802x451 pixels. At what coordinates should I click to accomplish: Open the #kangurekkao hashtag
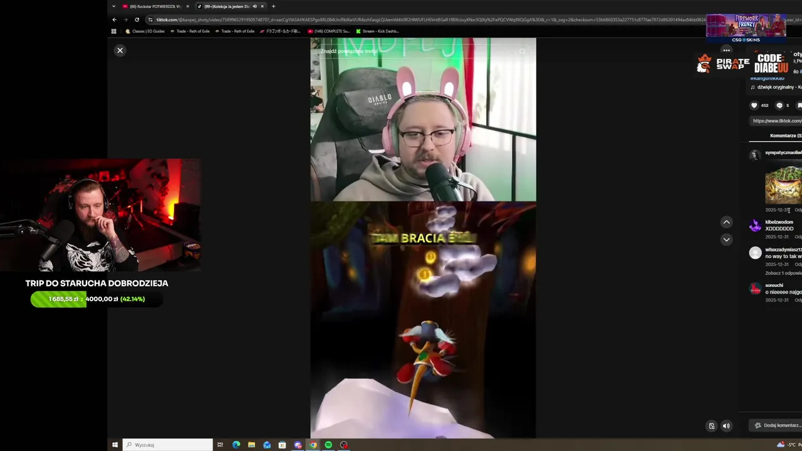767,78
